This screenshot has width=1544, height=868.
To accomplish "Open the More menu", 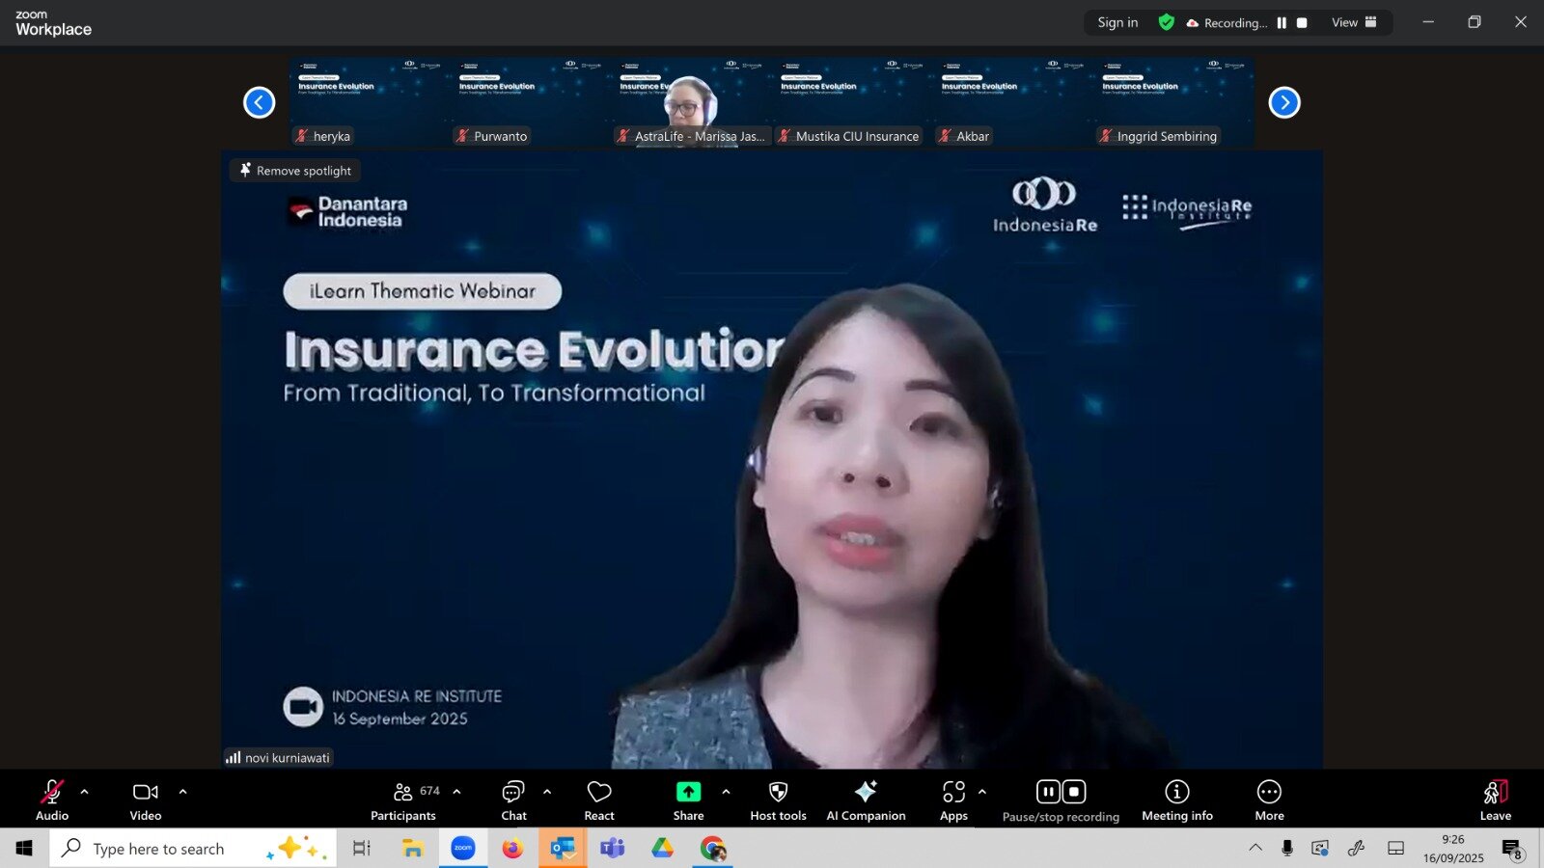I will tap(1269, 800).
